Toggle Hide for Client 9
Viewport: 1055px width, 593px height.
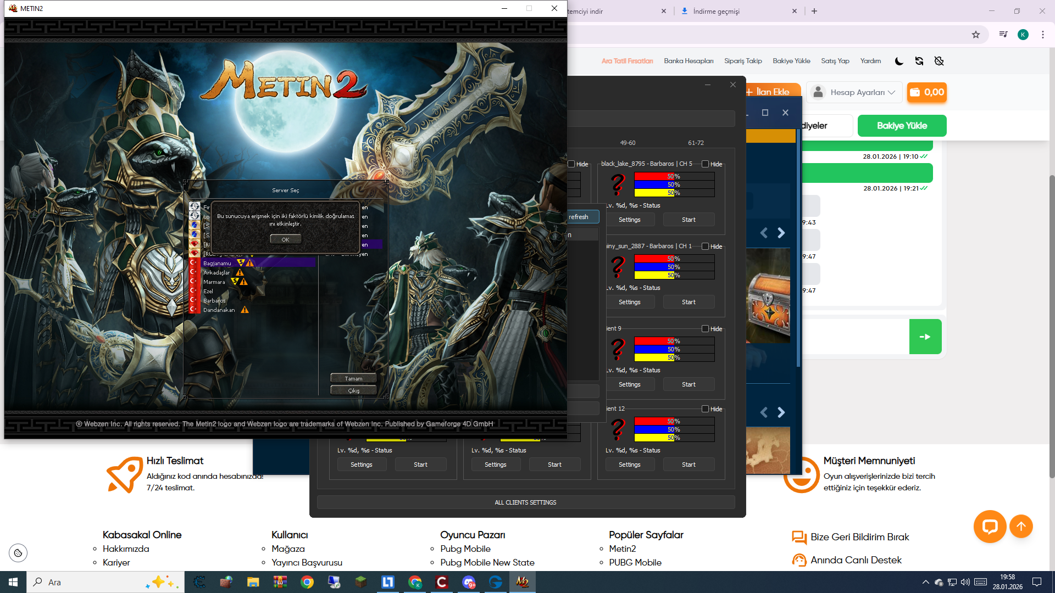click(705, 329)
